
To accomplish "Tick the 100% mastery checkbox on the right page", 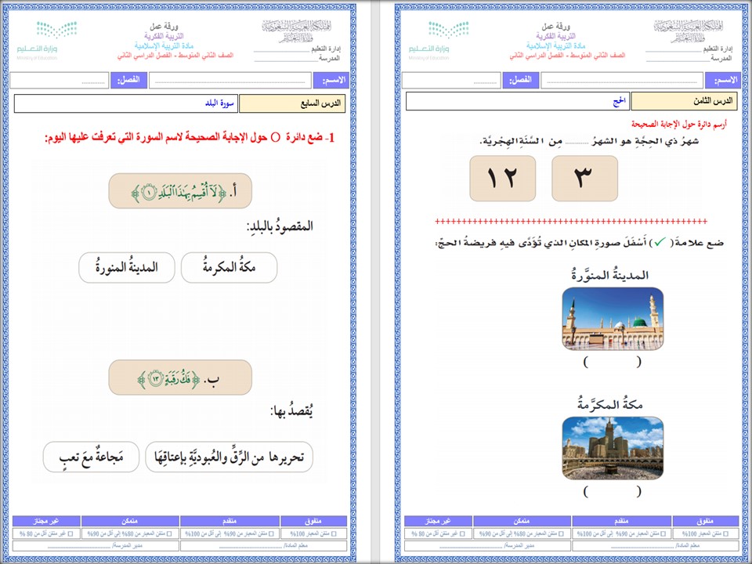I will click(725, 533).
